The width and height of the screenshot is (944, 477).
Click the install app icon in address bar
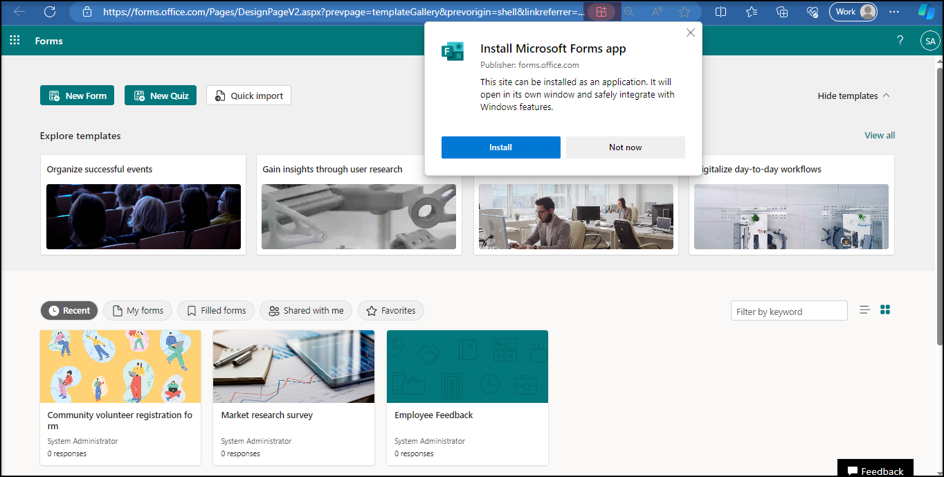point(601,12)
